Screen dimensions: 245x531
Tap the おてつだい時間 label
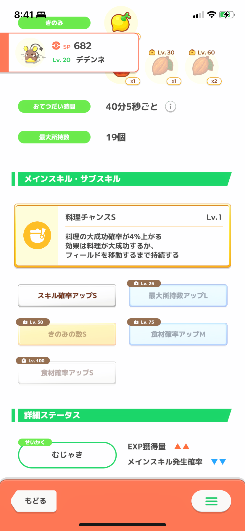coord(54,106)
